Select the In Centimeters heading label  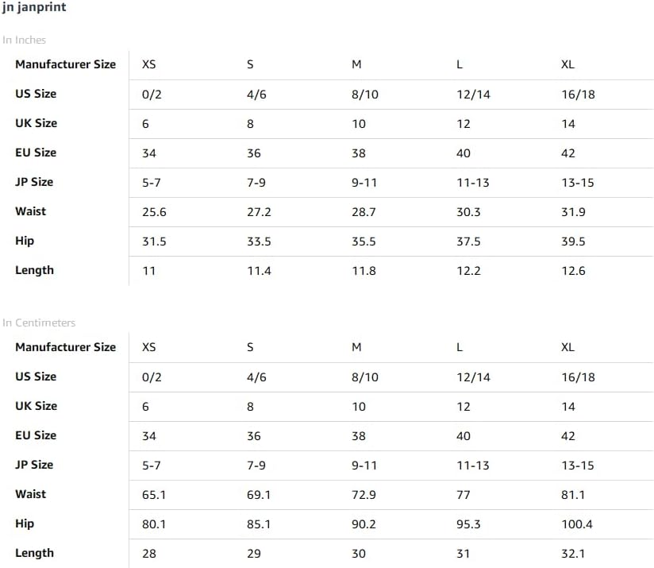(39, 323)
